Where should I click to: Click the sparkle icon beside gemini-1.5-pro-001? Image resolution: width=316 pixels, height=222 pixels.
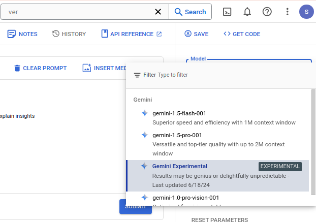(144, 135)
